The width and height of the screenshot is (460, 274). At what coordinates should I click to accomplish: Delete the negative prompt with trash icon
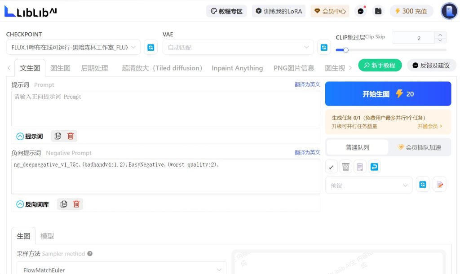(x=76, y=204)
